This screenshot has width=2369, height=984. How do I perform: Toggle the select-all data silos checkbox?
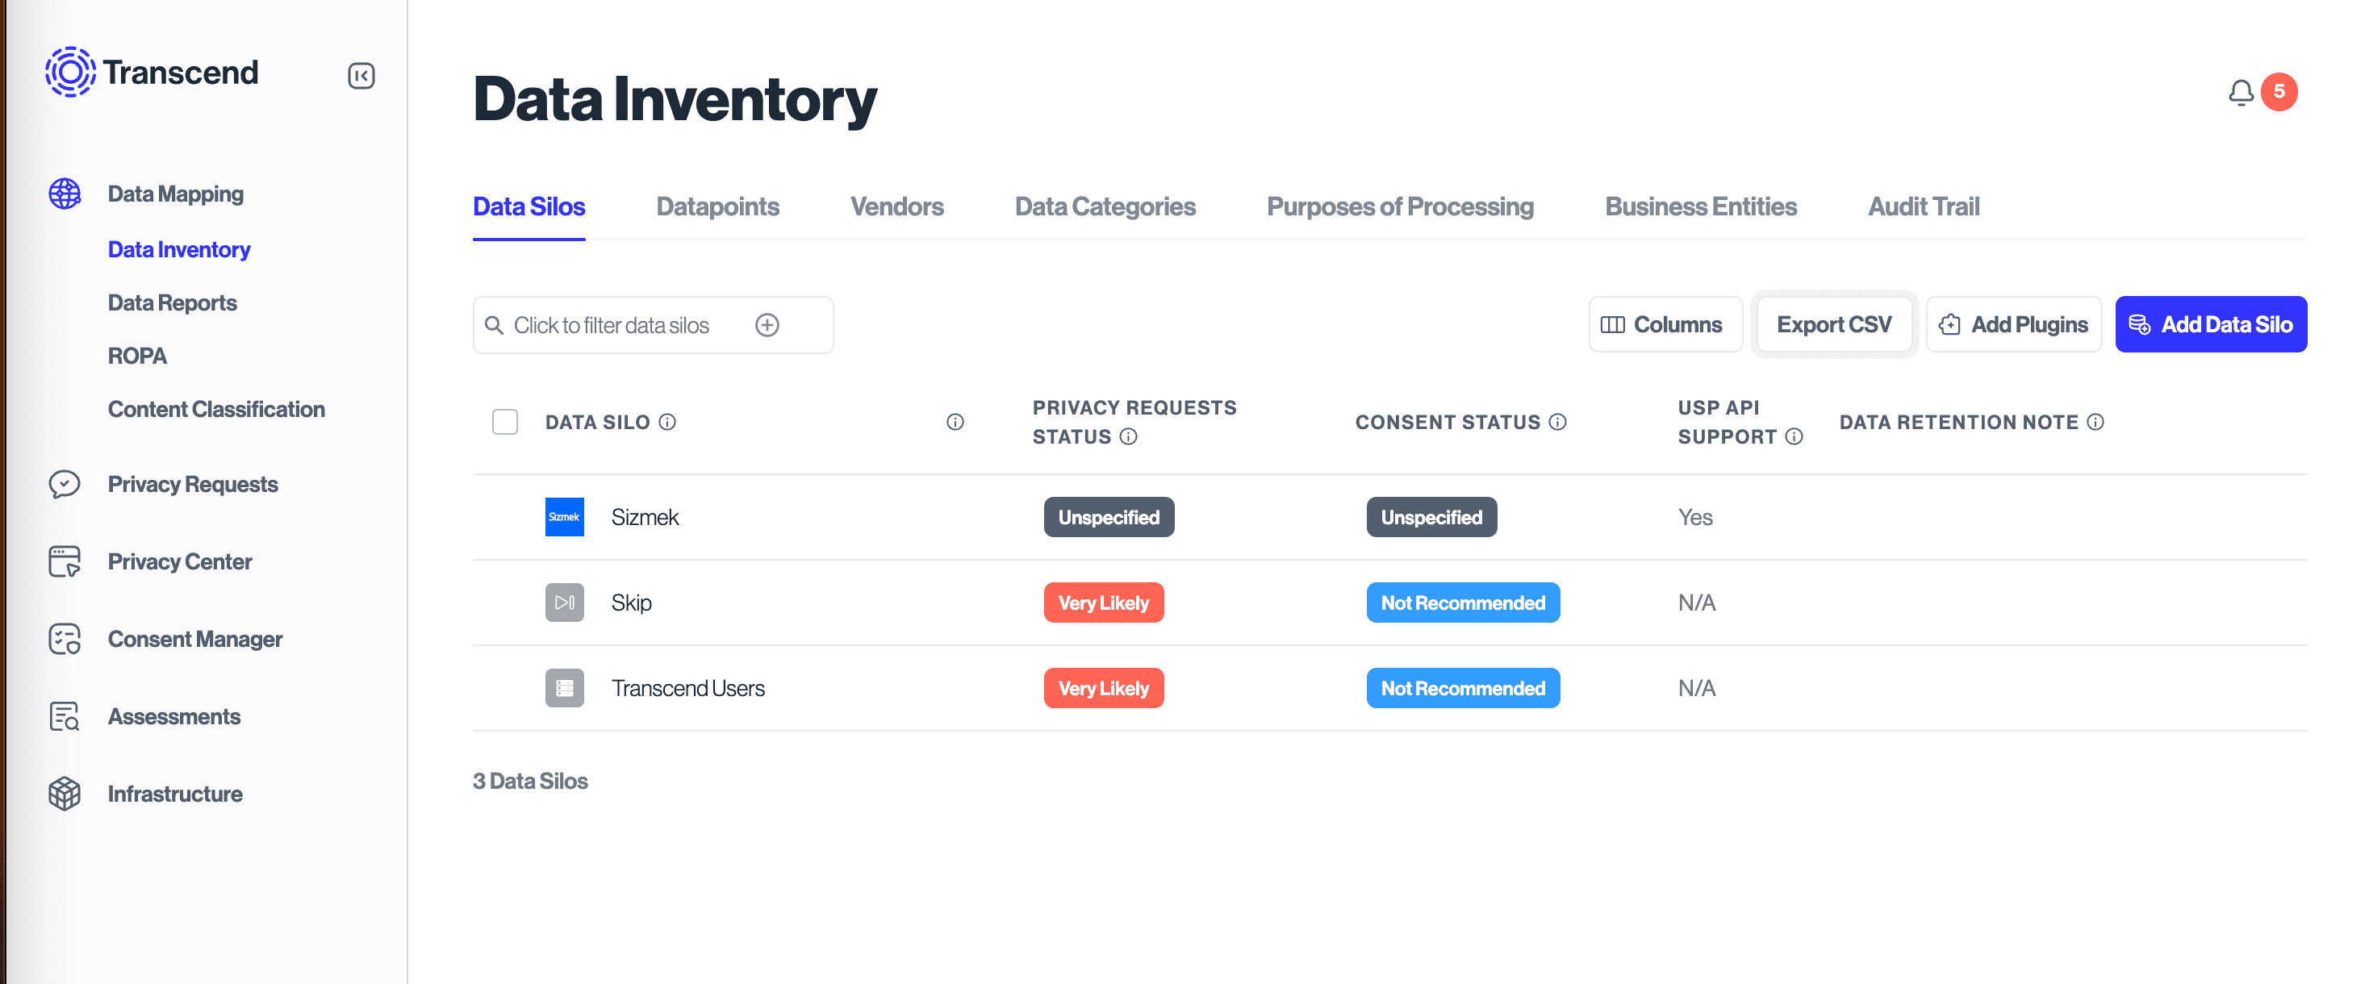(505, 422)
